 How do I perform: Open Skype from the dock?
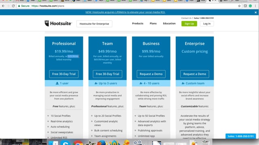click(66, 143)
